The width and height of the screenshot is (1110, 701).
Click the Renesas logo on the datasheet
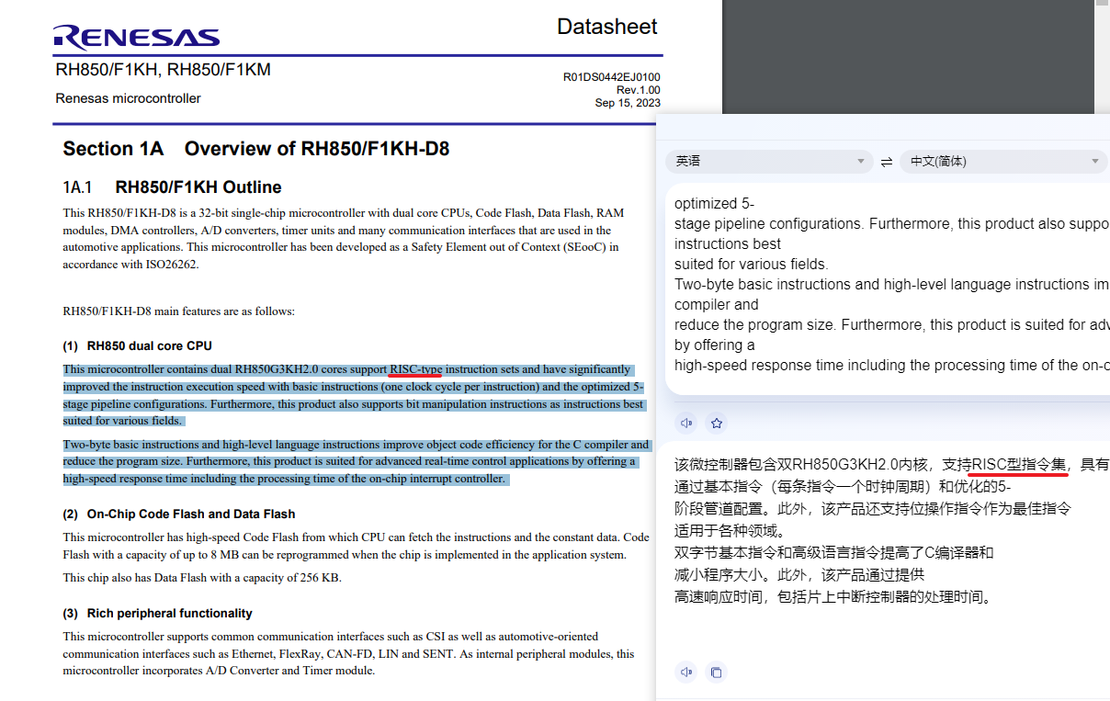[137, 36]
